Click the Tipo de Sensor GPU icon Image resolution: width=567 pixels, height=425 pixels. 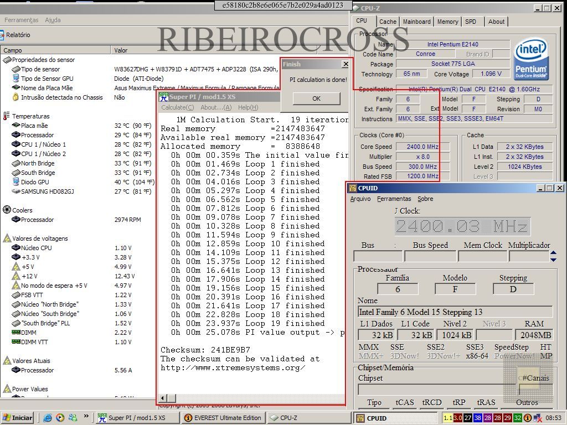16,79
